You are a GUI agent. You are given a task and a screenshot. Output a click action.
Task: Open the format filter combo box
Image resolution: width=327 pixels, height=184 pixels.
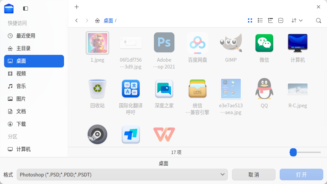tap(122, 174)
